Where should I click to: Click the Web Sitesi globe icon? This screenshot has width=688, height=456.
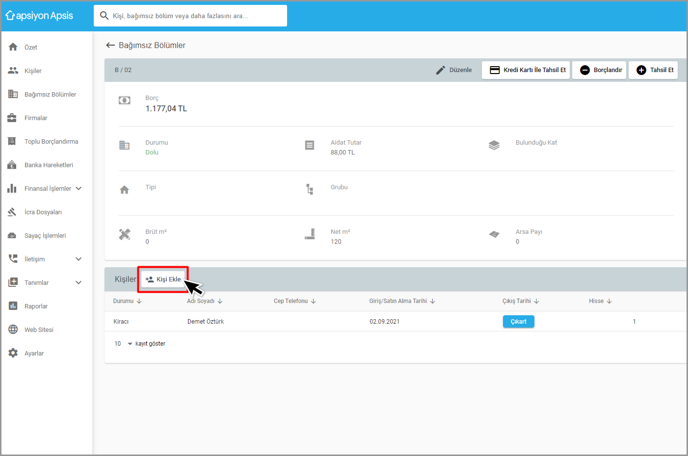click(x=13, y=329)
